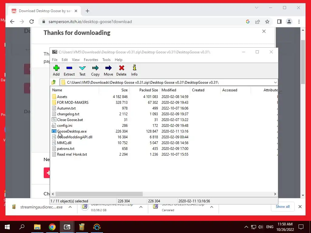
Task: Expand the 7-Zip address path dropdown
Action: (275, 83)
